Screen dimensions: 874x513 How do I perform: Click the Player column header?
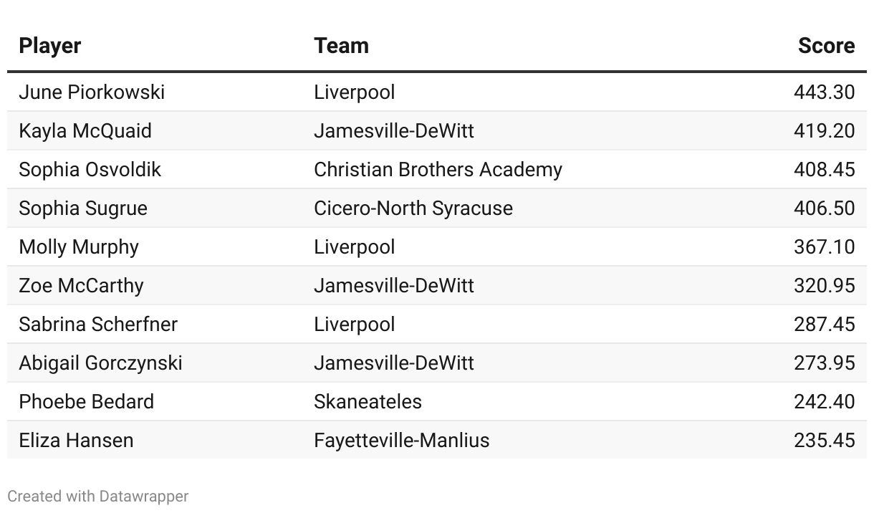coord(50,46)
